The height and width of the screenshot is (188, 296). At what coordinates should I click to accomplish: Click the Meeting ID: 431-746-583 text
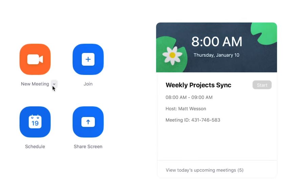tap(193, 120)
